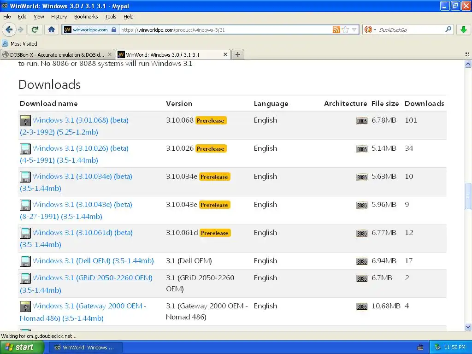Click the search magnifier icon
This screenshot has width=472, height=354.
pyautogui.click(x=448, y=29)
